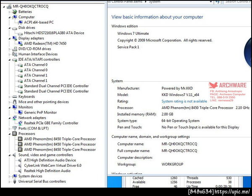Image resolution: width=252 pixels, height=196 pixels.
Task: Click the Human Interface Devices icon
Action: point(15,54)
